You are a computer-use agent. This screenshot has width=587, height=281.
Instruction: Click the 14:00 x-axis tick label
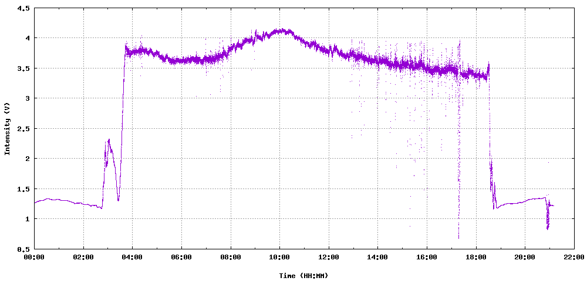[x=377, y=257]
